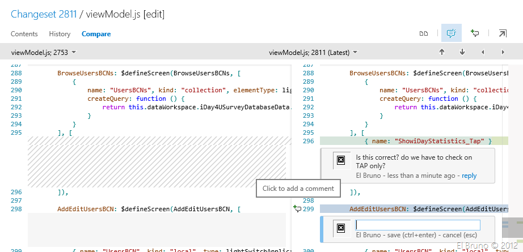Toggle the show comments button

pyautogui.click(x=452, y=33)
